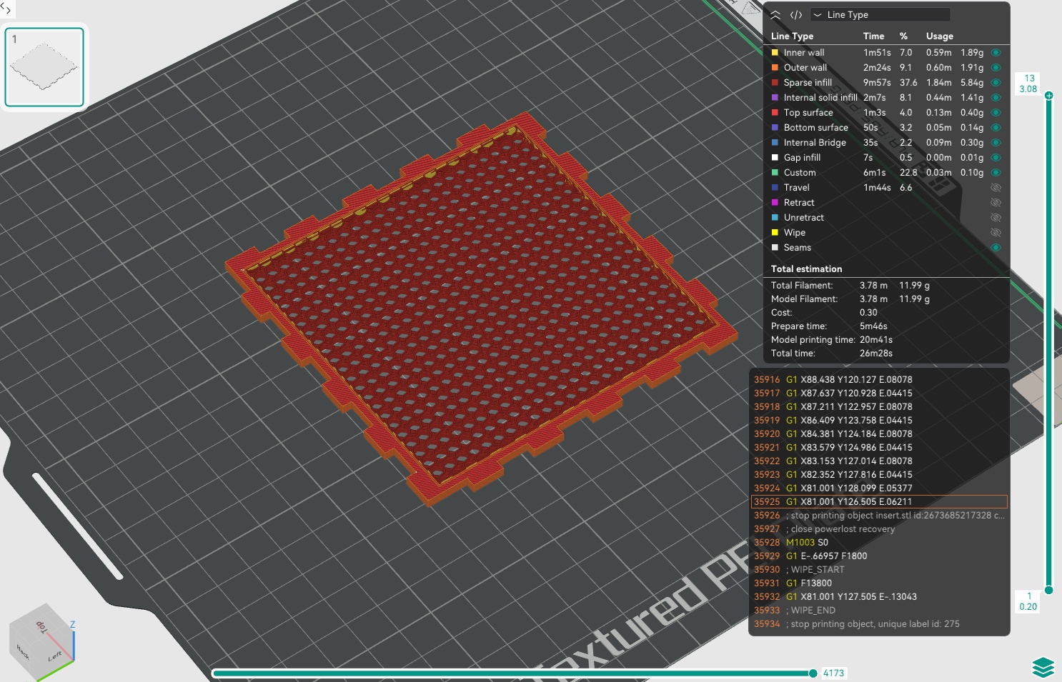This screenshot has height=682, width=1062.
Task: Select G-code line 35925
Action: 880,502
